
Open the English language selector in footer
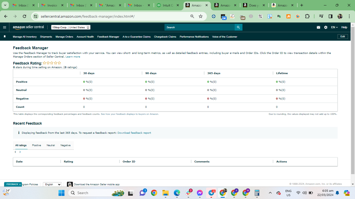click(x=52, y=184)
